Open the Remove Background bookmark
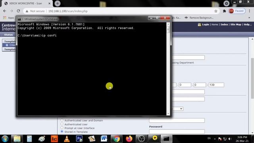Image resolution: width=254 pixels, height=143 pixels. click(x=199, y=17)
